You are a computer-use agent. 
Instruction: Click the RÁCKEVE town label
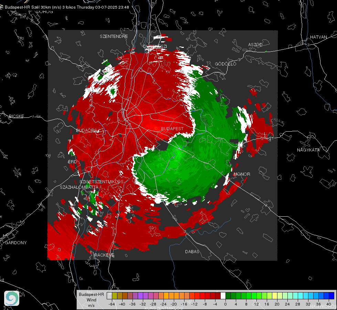[104, 255]
